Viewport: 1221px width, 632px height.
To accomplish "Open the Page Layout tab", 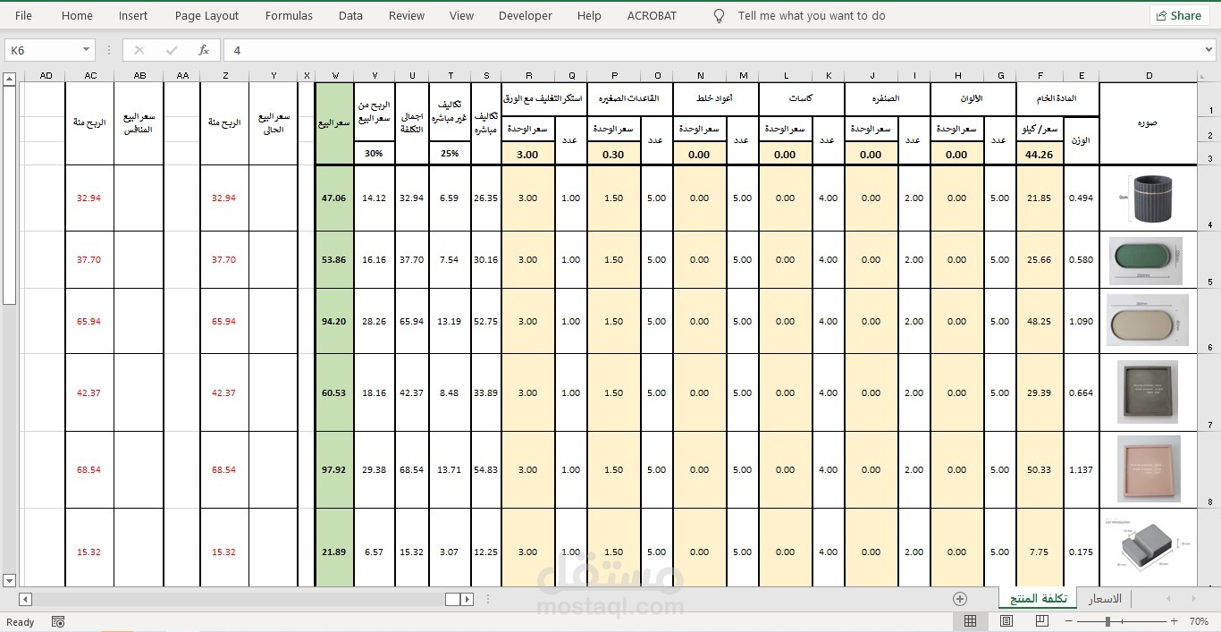I will [206, 15].
